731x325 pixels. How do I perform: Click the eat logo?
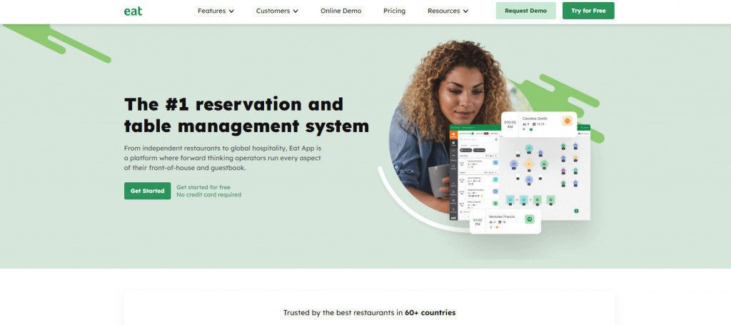(133, 11)
